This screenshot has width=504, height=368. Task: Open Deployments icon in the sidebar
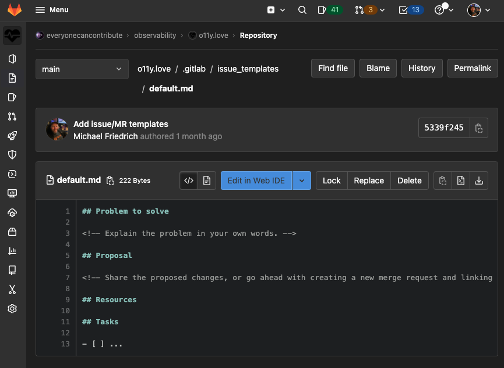[x=12, y=174]
